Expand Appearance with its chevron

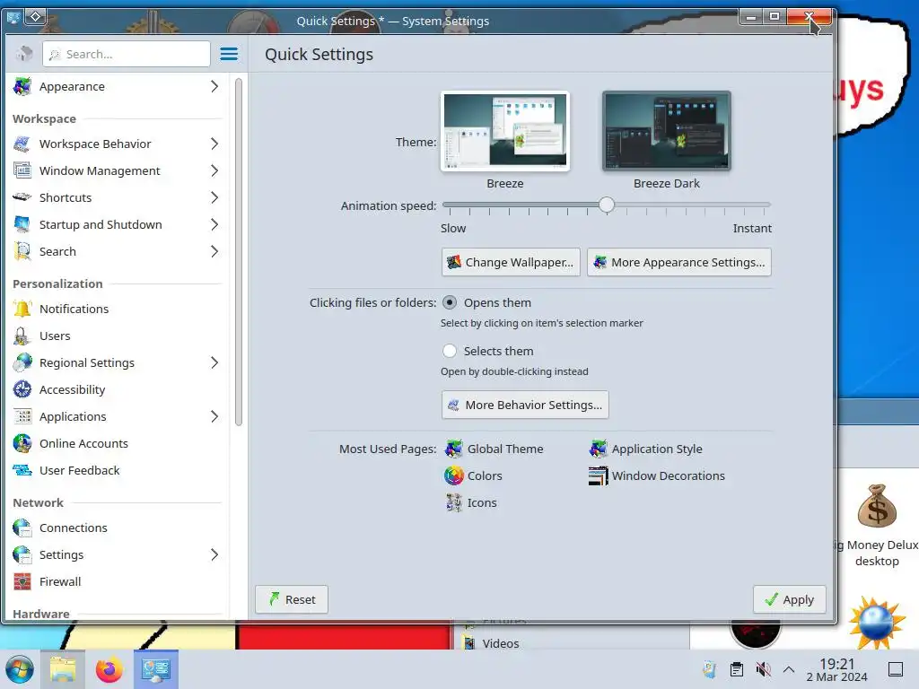coord(214,86)
